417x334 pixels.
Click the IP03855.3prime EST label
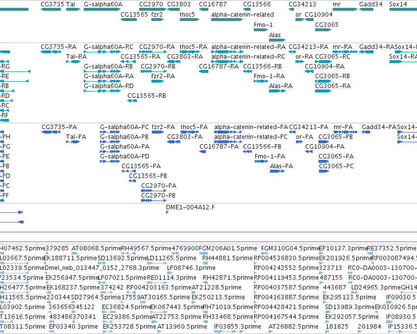pos(238,326)
